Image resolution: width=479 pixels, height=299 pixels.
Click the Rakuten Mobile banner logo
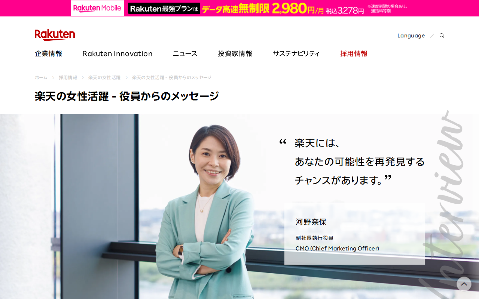pos(97,8)
